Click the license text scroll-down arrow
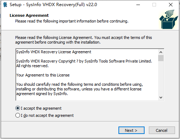This screenshot has height=139, width=180. tap(161, 98)
